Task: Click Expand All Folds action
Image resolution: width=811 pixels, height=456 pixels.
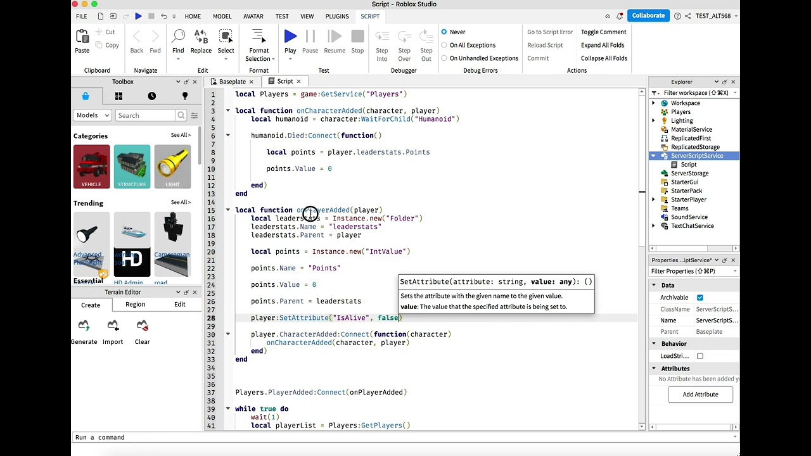Action: point(603,45)
